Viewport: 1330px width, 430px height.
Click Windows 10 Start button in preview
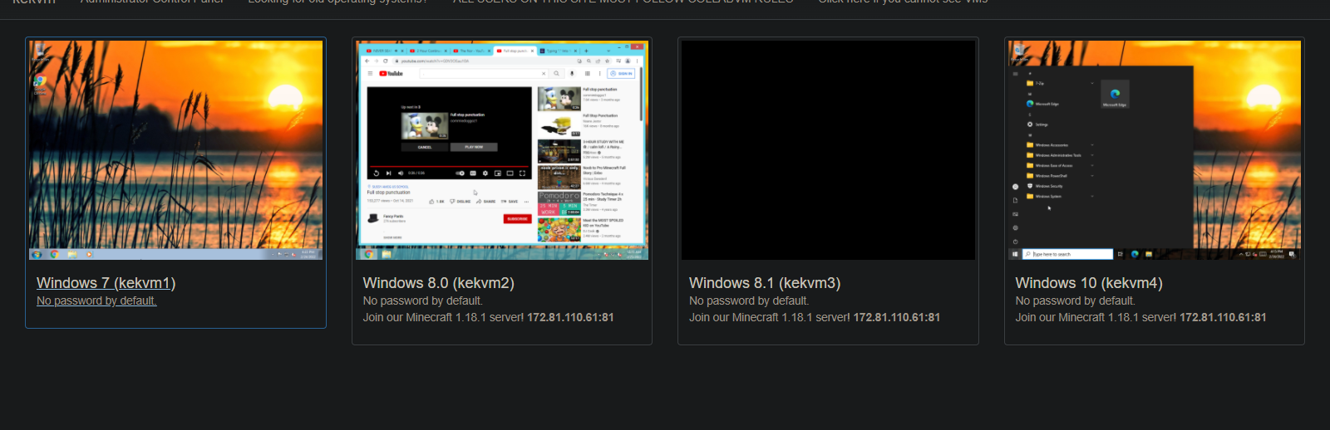tap(1015, 254)
